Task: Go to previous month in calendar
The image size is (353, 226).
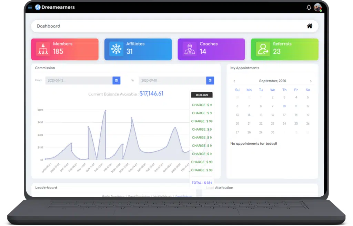Action: point(234,81)
